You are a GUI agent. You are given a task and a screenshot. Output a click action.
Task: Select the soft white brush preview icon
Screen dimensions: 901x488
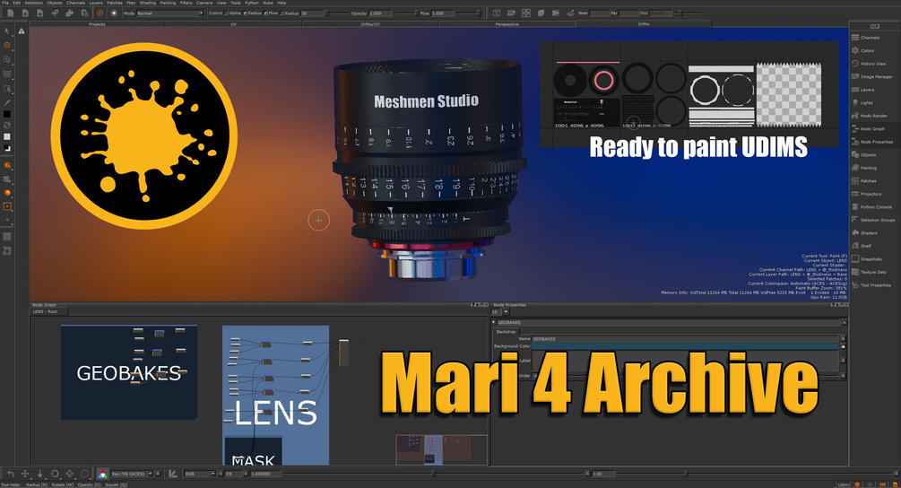[x=114, y=13]
